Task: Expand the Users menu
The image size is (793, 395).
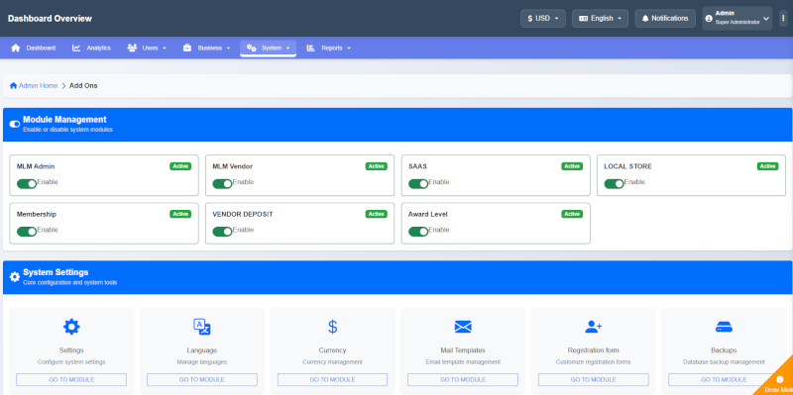Action: click(147, 48)
